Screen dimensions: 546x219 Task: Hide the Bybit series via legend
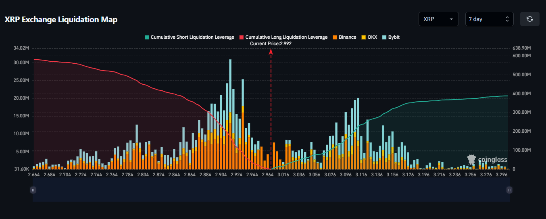pyautogui.click(x=391, y=37)
